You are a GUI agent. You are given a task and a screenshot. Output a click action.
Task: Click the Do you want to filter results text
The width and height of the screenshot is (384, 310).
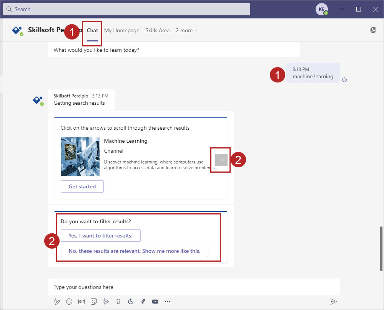pos(96,221)
